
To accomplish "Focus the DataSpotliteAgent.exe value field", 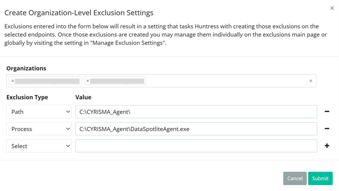I will tap(196, 129).
